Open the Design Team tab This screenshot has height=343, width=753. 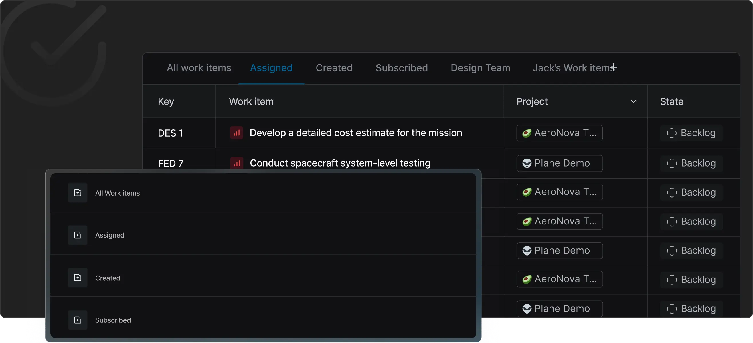(480, 68)
